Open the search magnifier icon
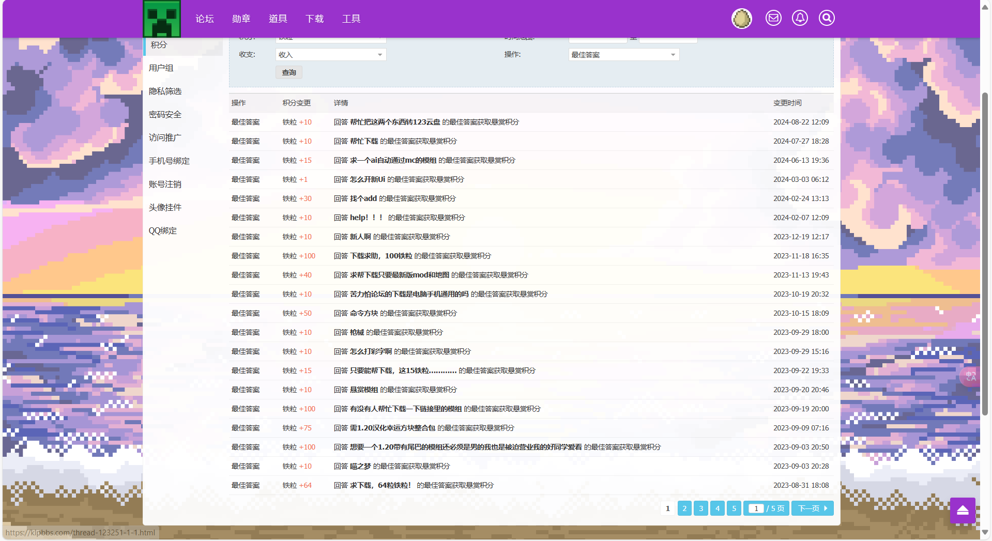This screenshot has width=992, height=541. point(827,18)
